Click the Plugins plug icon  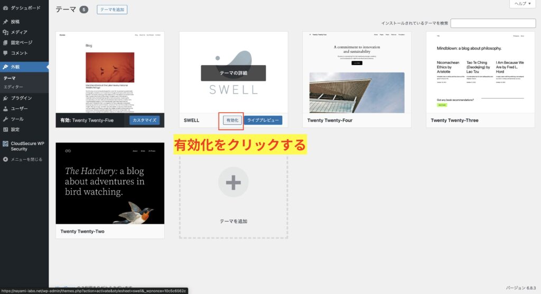pos(5,98)
